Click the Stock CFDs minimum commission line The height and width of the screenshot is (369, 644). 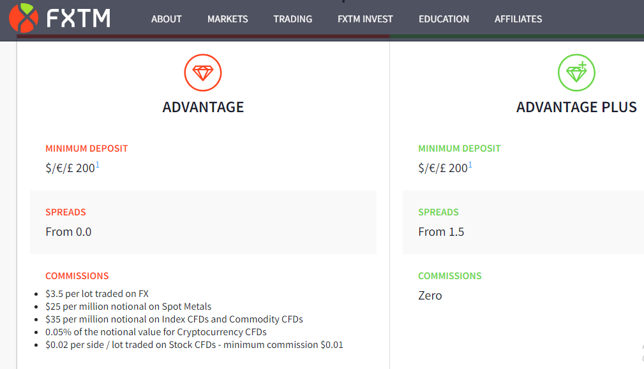point(194,345)
